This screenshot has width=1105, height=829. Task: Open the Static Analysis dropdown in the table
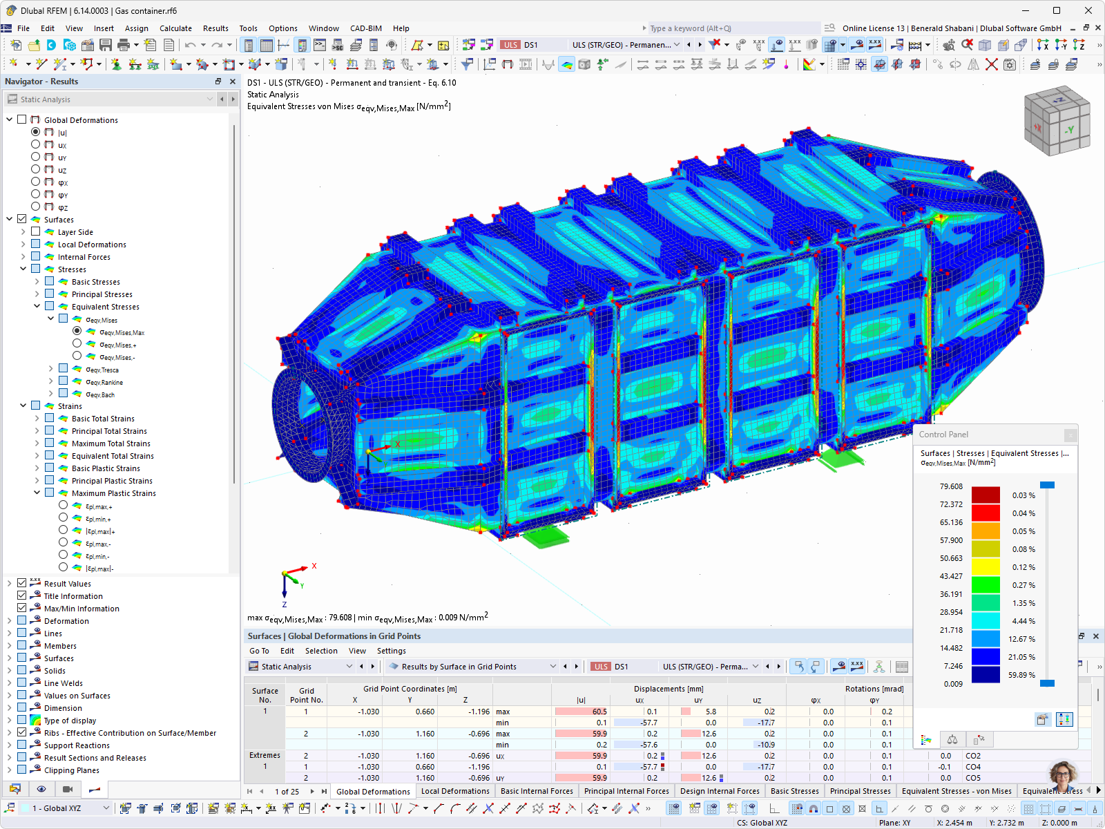pos(349,666)
